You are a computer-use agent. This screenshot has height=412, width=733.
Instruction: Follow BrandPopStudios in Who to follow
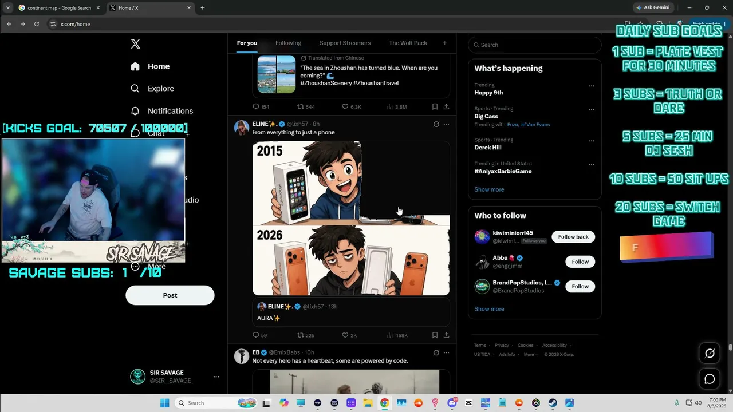point(580,286)
